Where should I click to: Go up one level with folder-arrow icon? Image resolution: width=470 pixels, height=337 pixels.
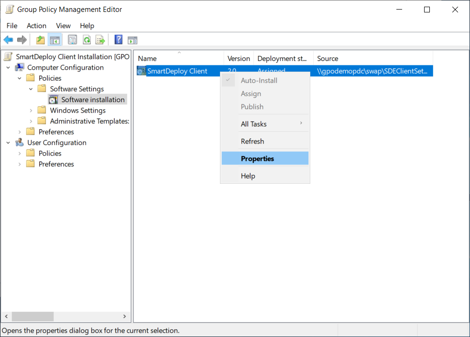(x=40, y=40)
